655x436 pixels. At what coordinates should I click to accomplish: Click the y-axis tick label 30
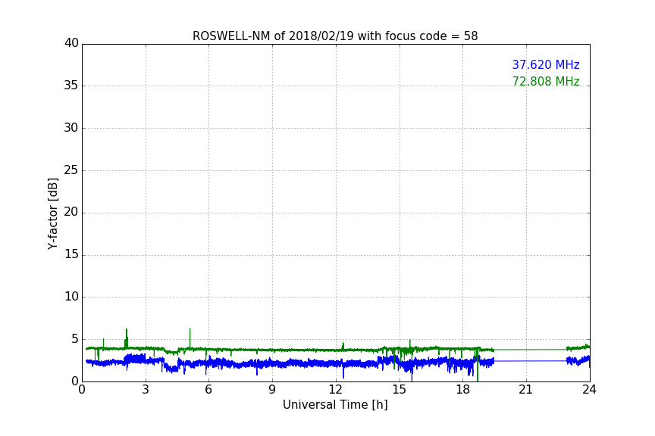(71, 128)
